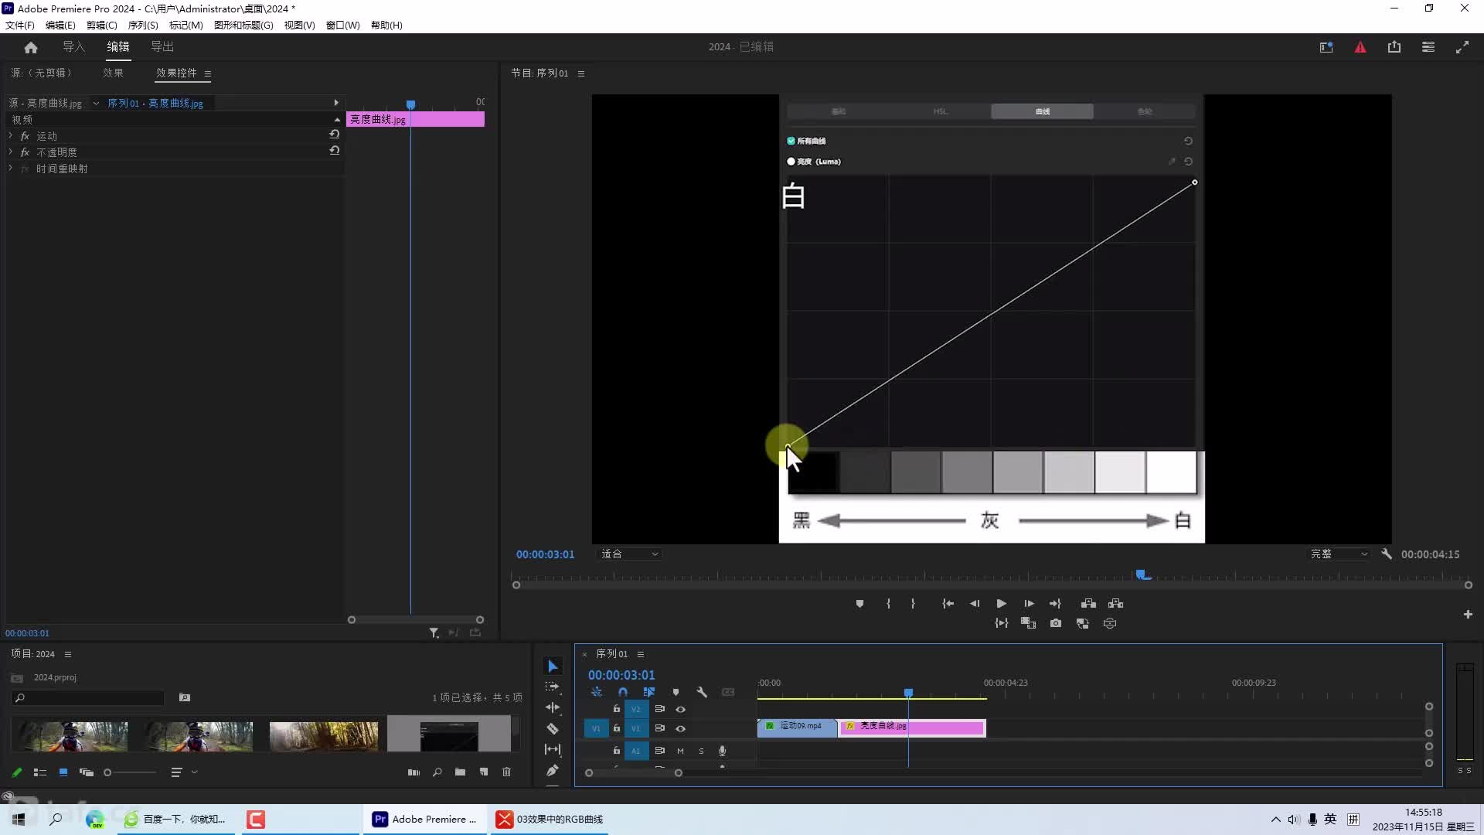The width and height of the screenshot is (1484, 835).
Task: Click in the Project panel search field
Action: point(88,698)
